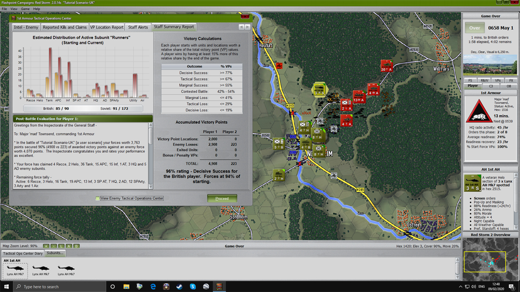Viewport: 520px width, 292px height.
Task: Click the AH 1st AH unit details scrollbar
Action: (516, 201)
